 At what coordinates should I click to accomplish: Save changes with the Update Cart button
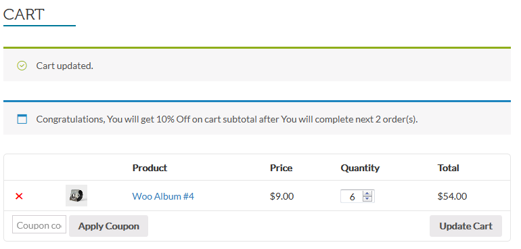[x=466, y=226]
